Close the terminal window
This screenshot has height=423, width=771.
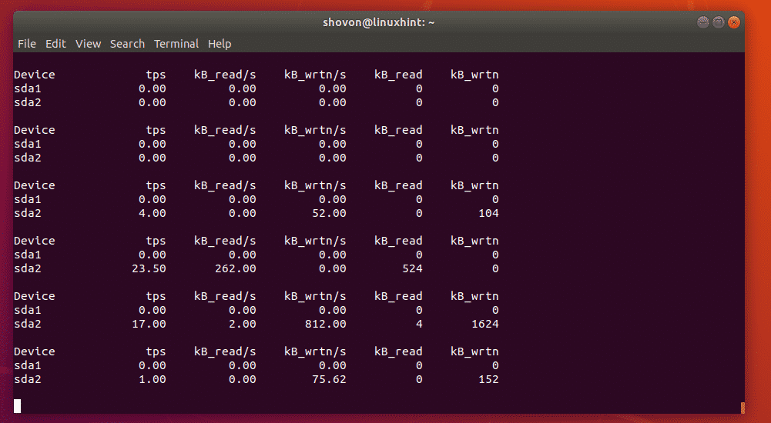[733, 22]
